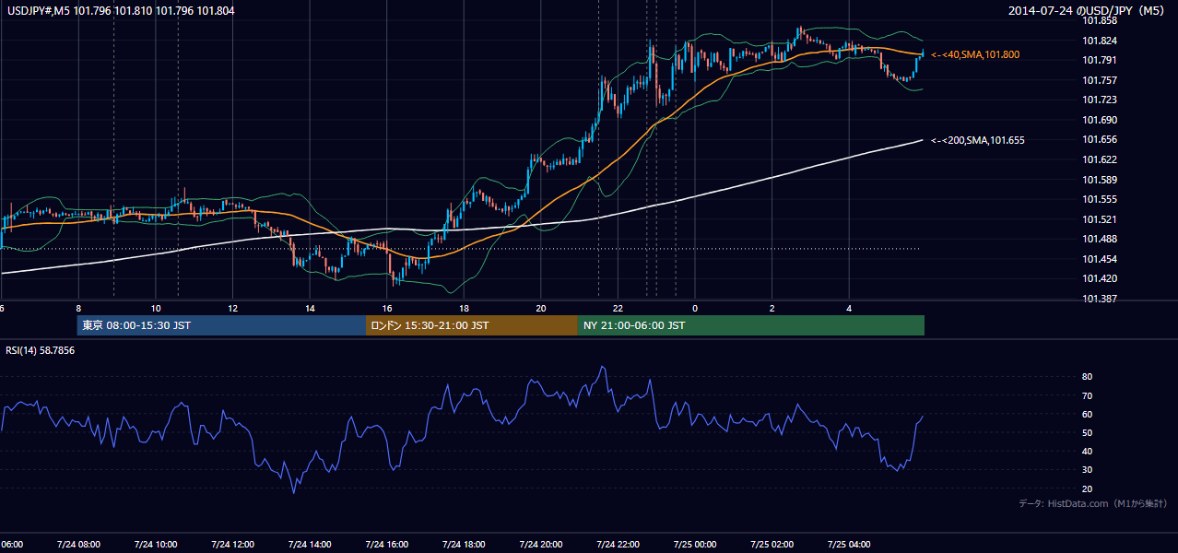This screenshot has width=1178, height=553.
Task: Click the 7/24 12:00 time axis label
Action: coord(231,545)
